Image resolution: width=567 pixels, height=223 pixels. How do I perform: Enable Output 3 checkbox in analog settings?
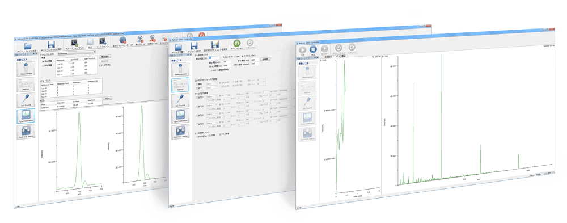pos(197,116)
